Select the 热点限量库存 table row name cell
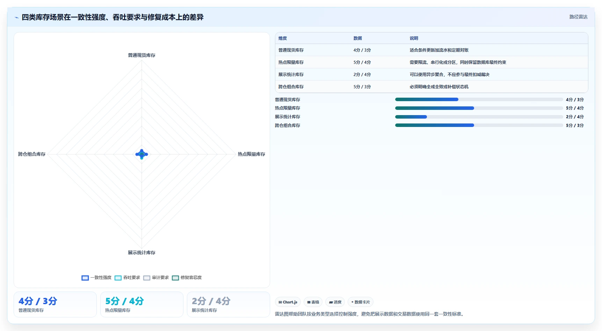The width and height of the screenshot is (602, 331). (x=291, y=62)
